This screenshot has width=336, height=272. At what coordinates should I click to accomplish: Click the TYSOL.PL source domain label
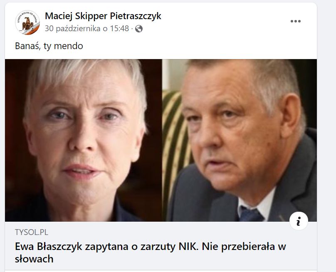32,232
